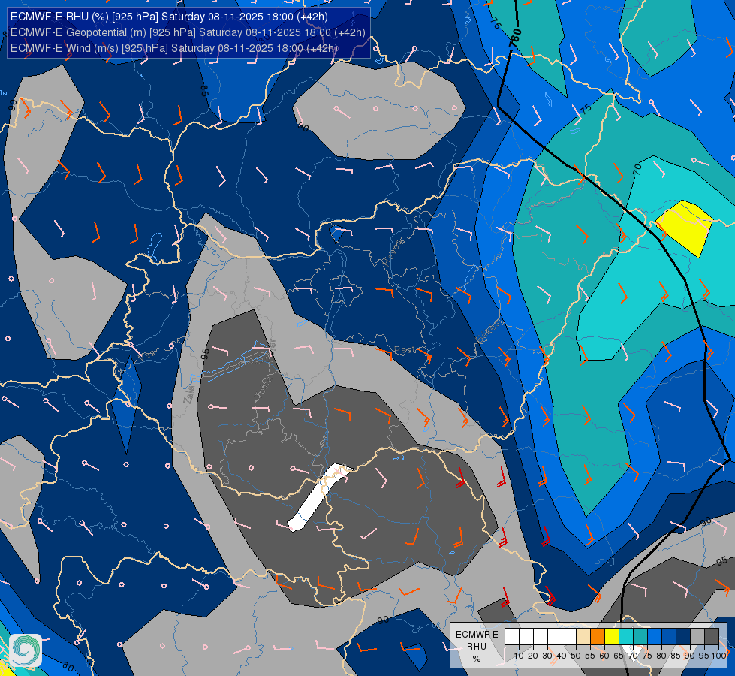Image resolution: width=735 pixels, height=676 pixels.
Task: Pick the orange 55-60 legend swatch
Action: tap(598, 637)
